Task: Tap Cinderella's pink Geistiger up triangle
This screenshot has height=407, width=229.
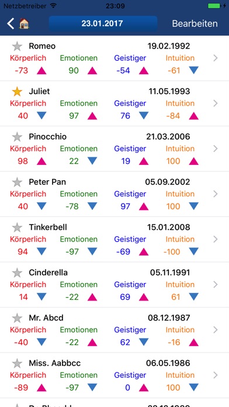Action: tap(144, 297)
